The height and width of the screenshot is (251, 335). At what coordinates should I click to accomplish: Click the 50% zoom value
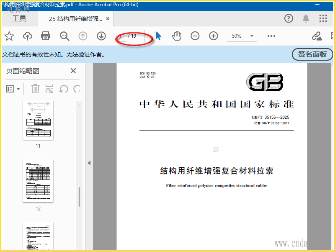coord(237,36)
